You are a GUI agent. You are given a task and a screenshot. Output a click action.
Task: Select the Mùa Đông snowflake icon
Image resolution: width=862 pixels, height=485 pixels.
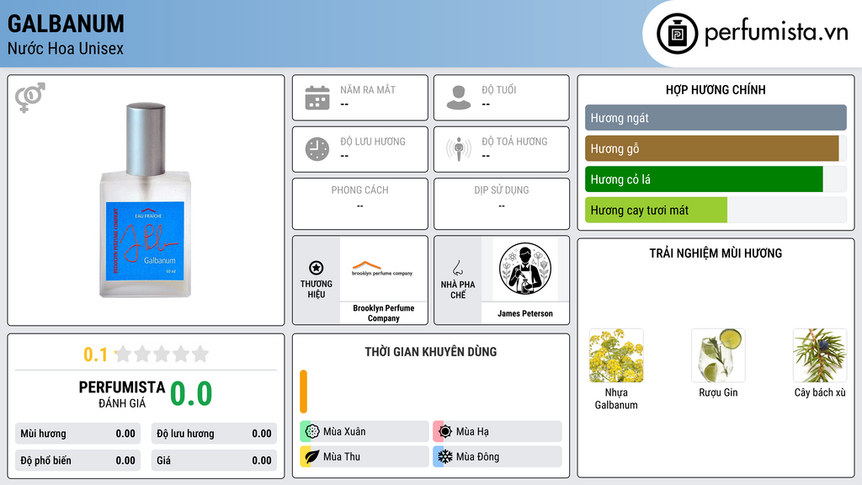445,456
